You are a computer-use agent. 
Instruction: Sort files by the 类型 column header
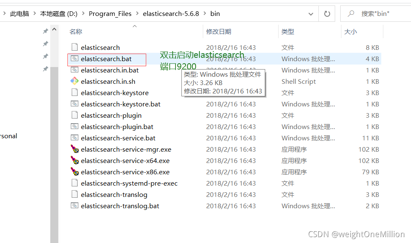point(287,32)
